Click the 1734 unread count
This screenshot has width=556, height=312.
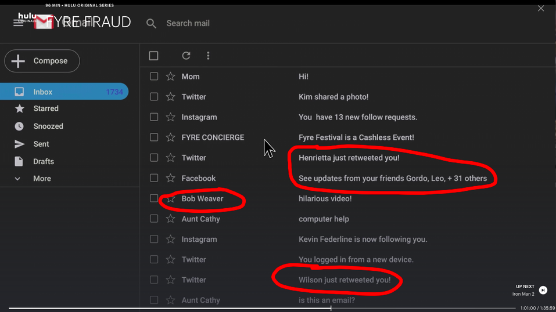114,92
